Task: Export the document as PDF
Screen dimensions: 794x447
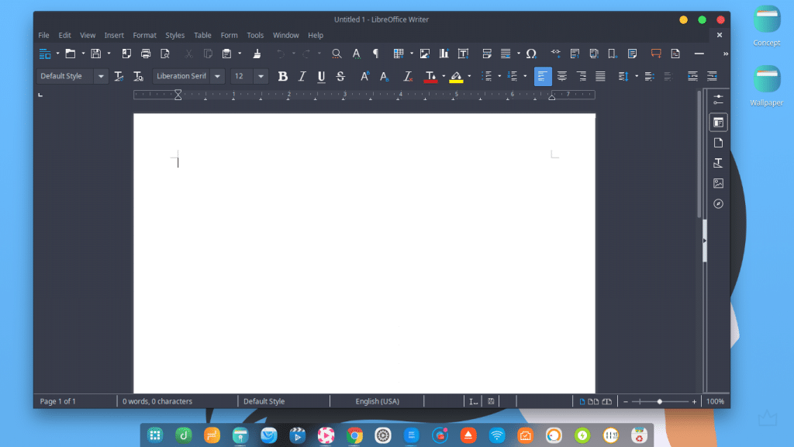Action: (x=126, y=54)
